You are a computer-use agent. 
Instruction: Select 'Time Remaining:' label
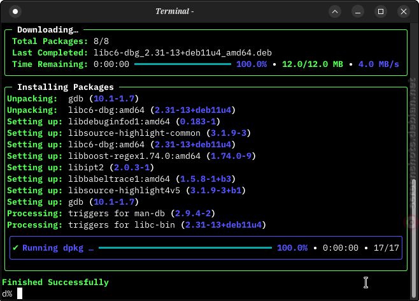(x=50, y=64)
